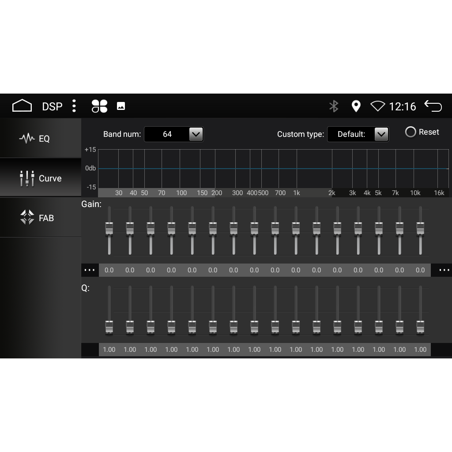Viewport: 452px width, 452px height.
Task: Click the first Gain slider handle
Action: tap(109, 229)
